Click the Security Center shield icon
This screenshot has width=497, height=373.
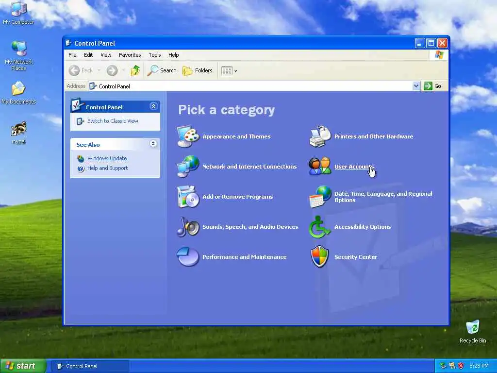(320, 257)
